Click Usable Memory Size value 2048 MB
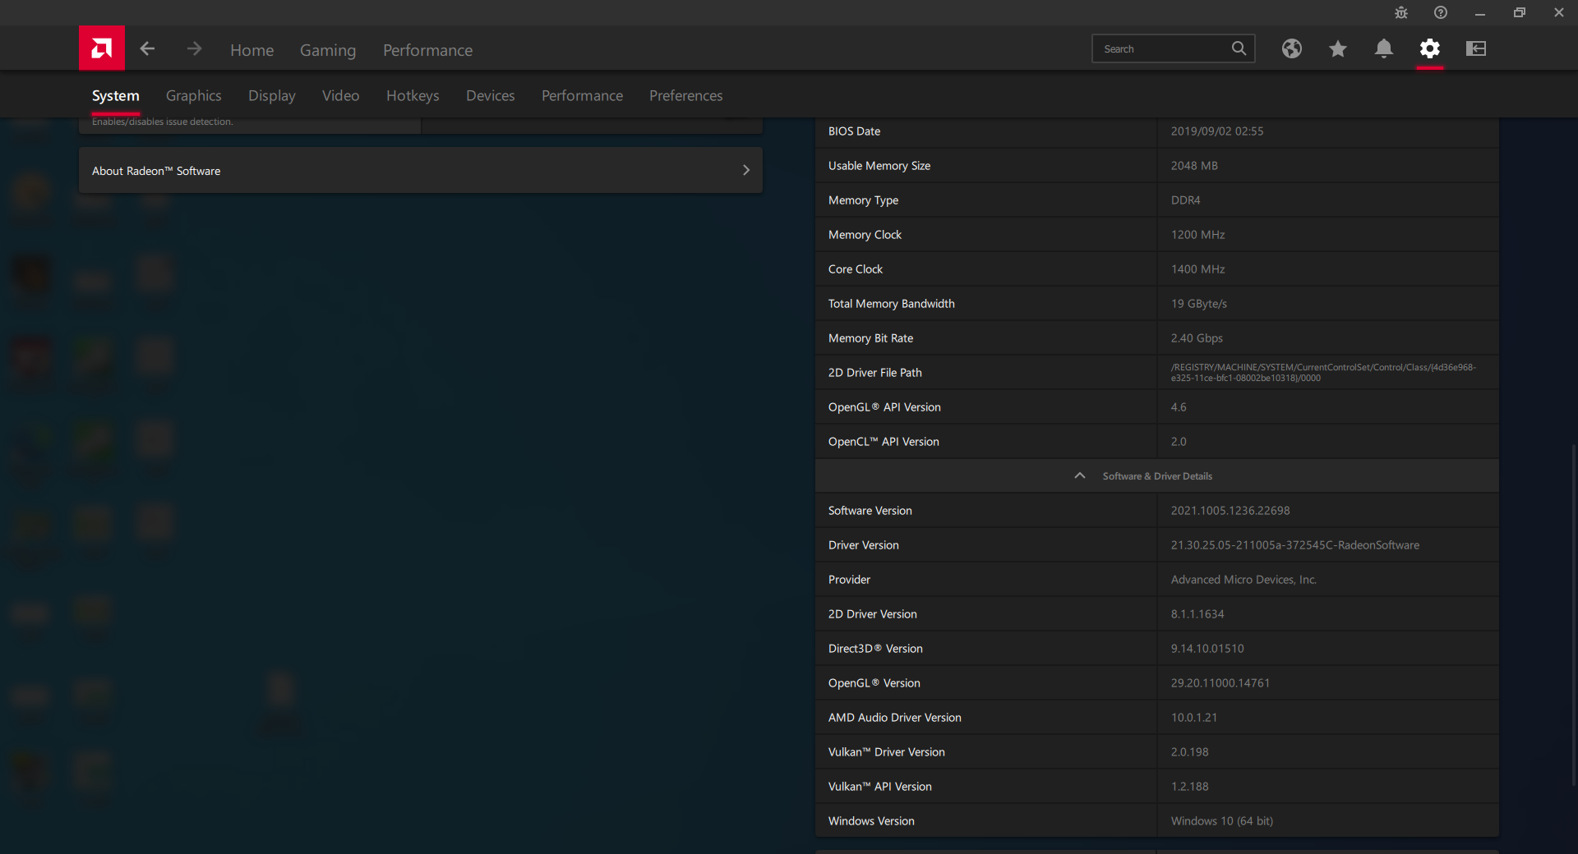The width and height of the screenshot is (1578, 854). (1194, 166)
